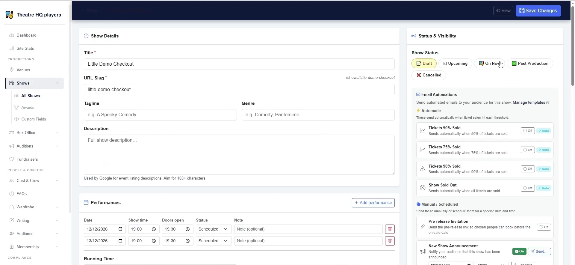575x265 pixels.
Task: Delete the 12/12/2026 performance row
Action: (390, 229)
